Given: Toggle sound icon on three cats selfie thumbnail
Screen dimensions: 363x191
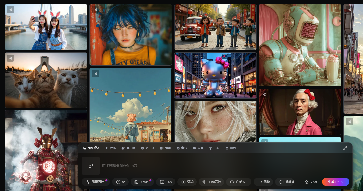Looking at the screenshot, I should (10, 58).
